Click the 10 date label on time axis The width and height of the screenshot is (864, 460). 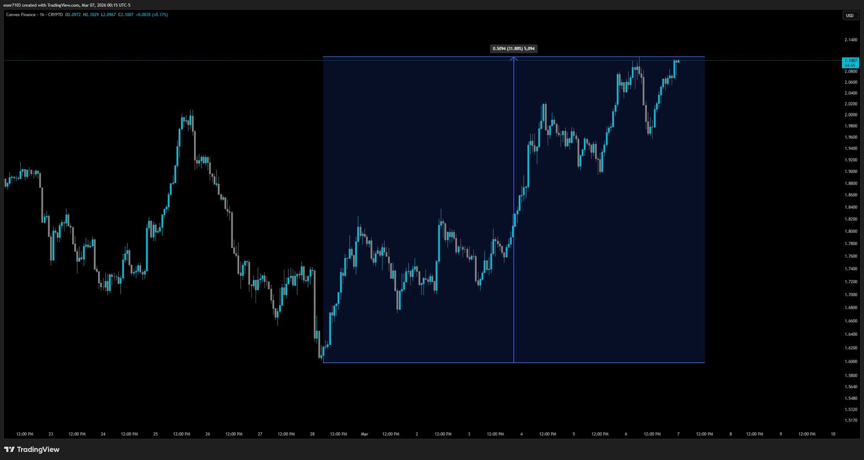(x=833, y=434)
